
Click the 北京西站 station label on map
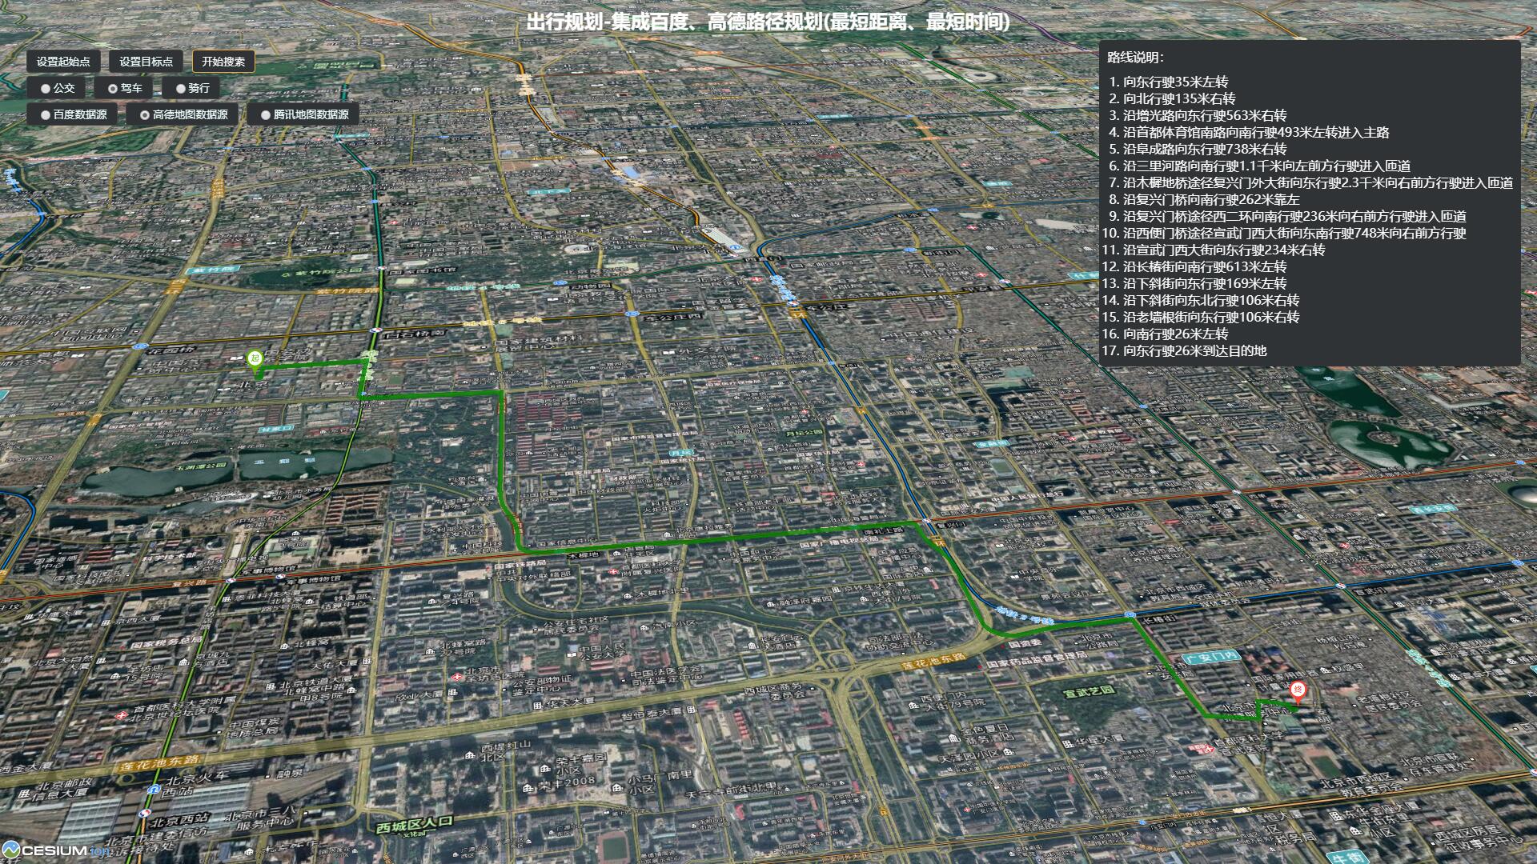(179, 819)
